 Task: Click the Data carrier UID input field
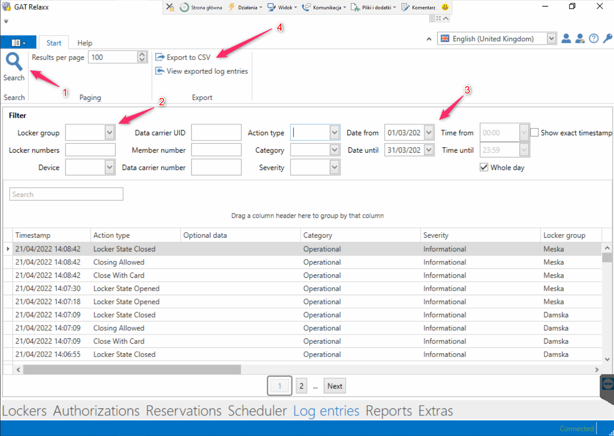point(216,133)
